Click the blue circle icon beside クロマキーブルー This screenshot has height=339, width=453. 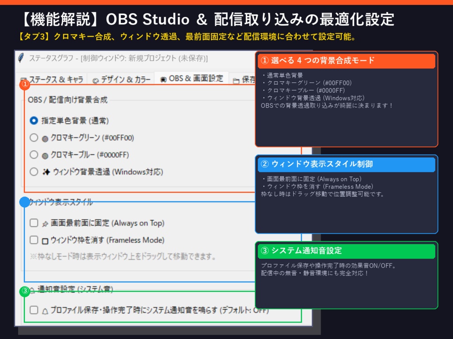click(45, 156)
